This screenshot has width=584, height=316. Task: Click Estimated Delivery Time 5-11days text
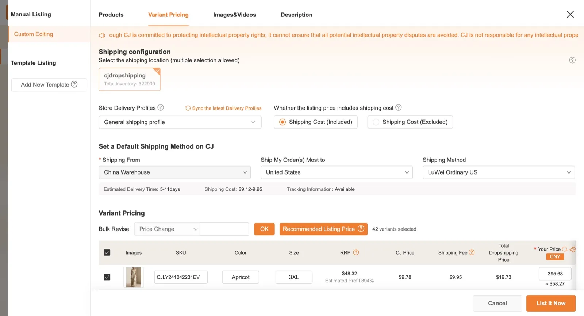pos(142,189)
